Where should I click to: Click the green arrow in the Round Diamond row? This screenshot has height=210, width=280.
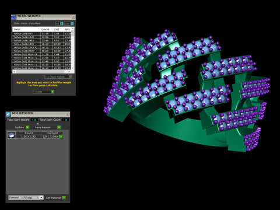click(x=61, y=136)
